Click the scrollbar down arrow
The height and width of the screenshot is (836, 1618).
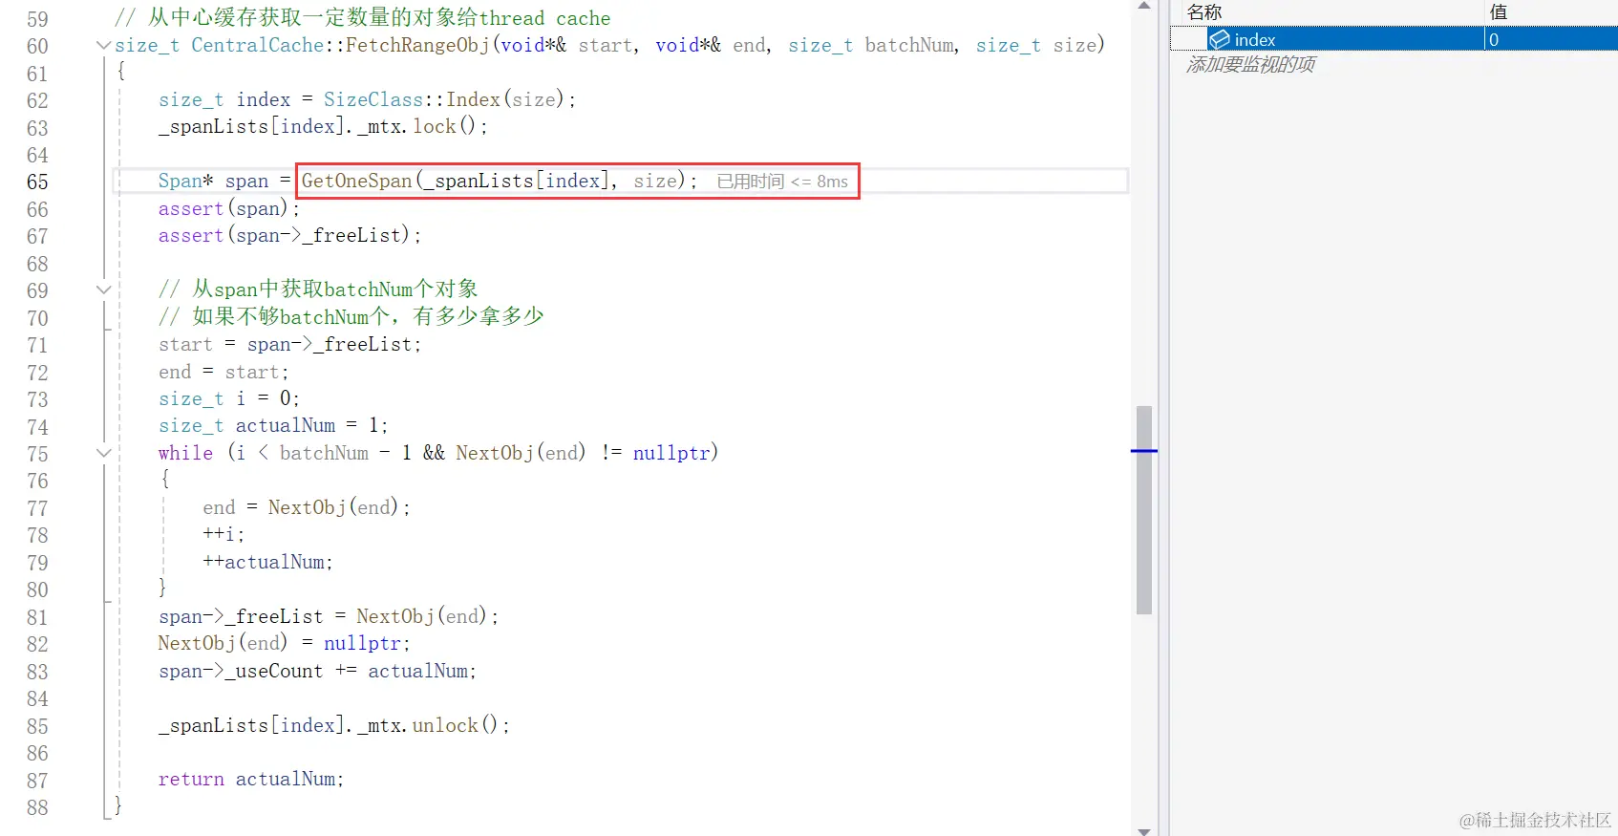point(1144,830)
